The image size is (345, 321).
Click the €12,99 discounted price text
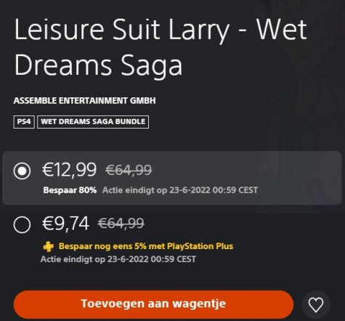pos(69,170)
